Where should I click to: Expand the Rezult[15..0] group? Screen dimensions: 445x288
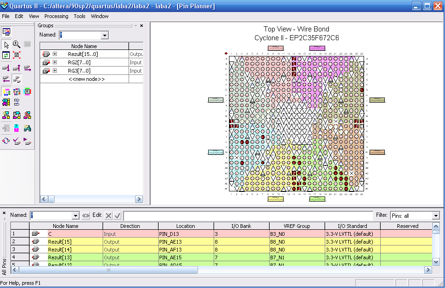pyautogui.click(x=55, y=54)
